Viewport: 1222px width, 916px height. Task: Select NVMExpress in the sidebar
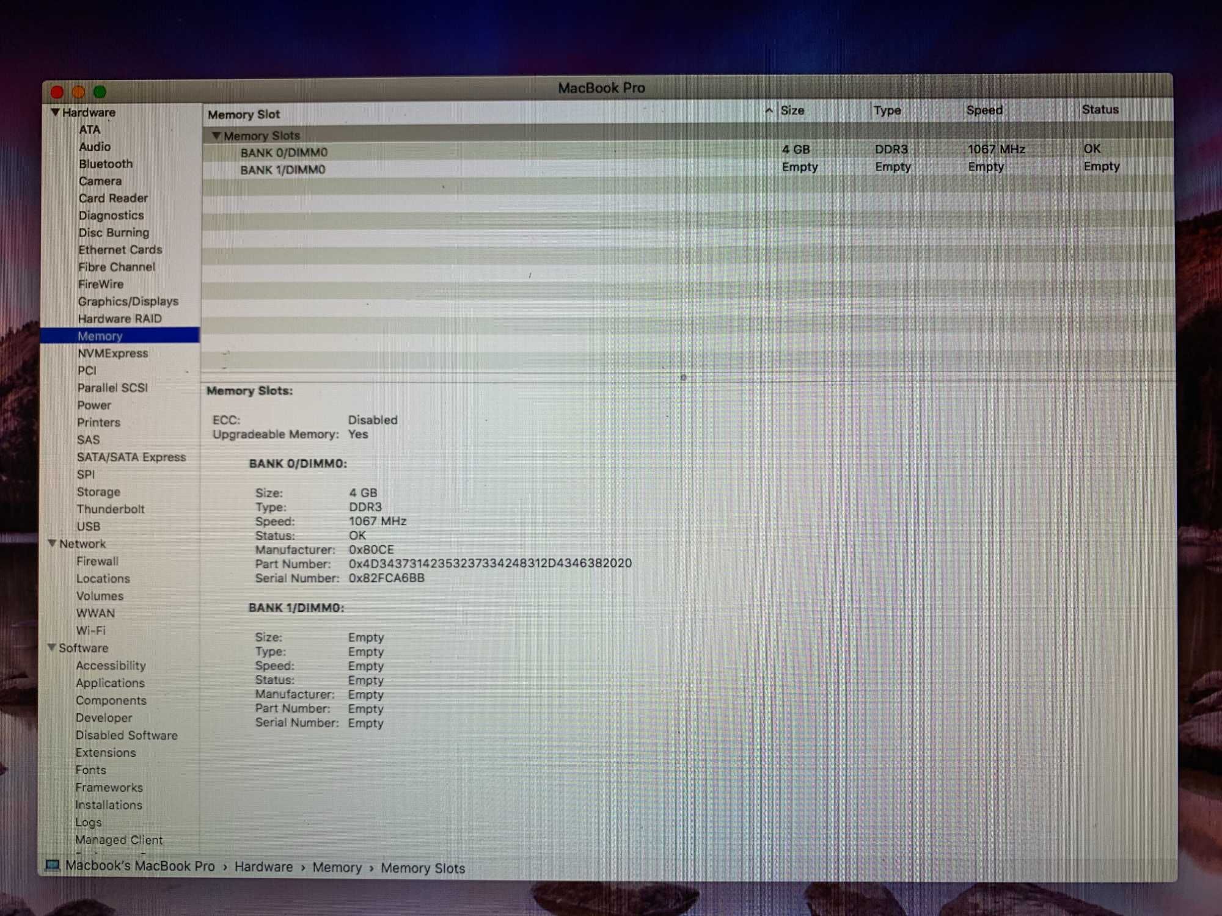[113, 353]
